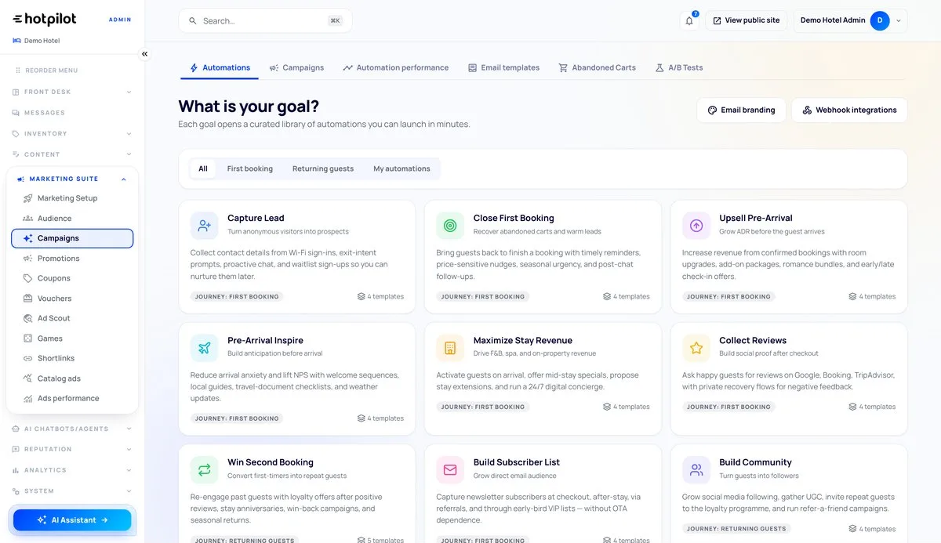Open Promotions in sidebar

[72, 259]
